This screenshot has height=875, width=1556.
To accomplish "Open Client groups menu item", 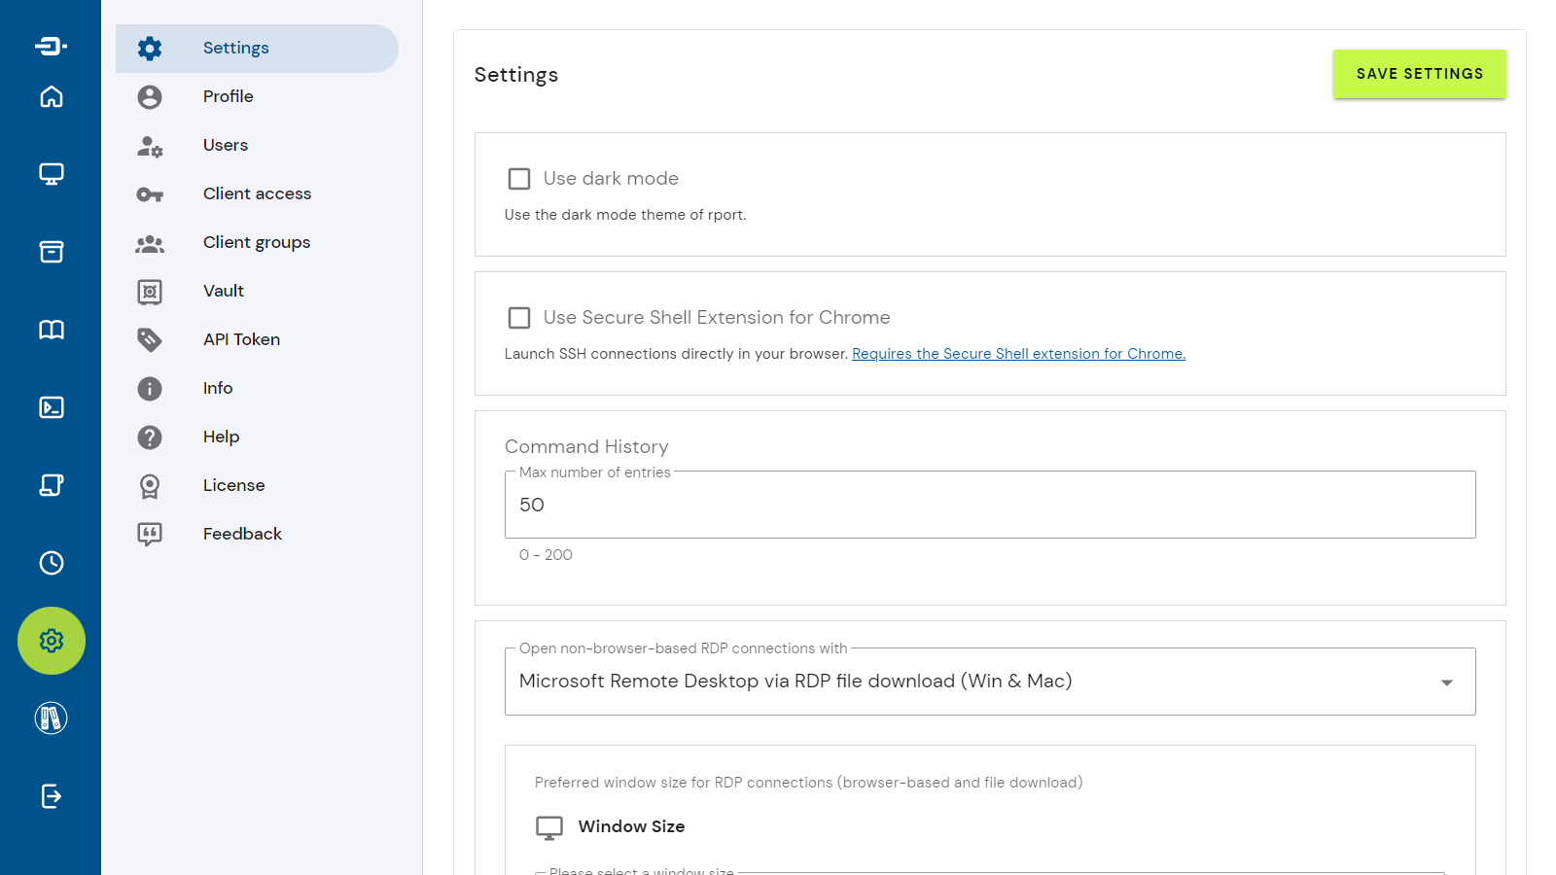I will [257, 242].
